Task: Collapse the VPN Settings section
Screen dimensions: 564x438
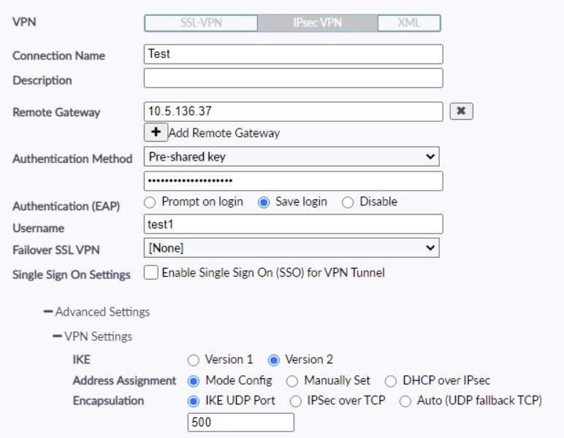Action: point(57,337)
